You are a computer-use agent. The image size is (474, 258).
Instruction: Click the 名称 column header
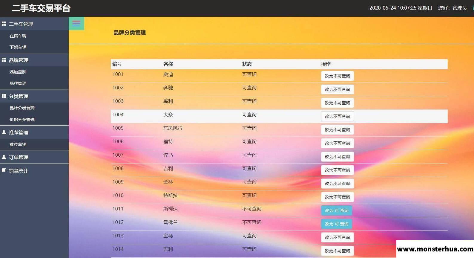[x=168, y=64]
